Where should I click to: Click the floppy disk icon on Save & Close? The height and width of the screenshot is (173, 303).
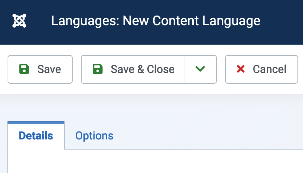98,69
